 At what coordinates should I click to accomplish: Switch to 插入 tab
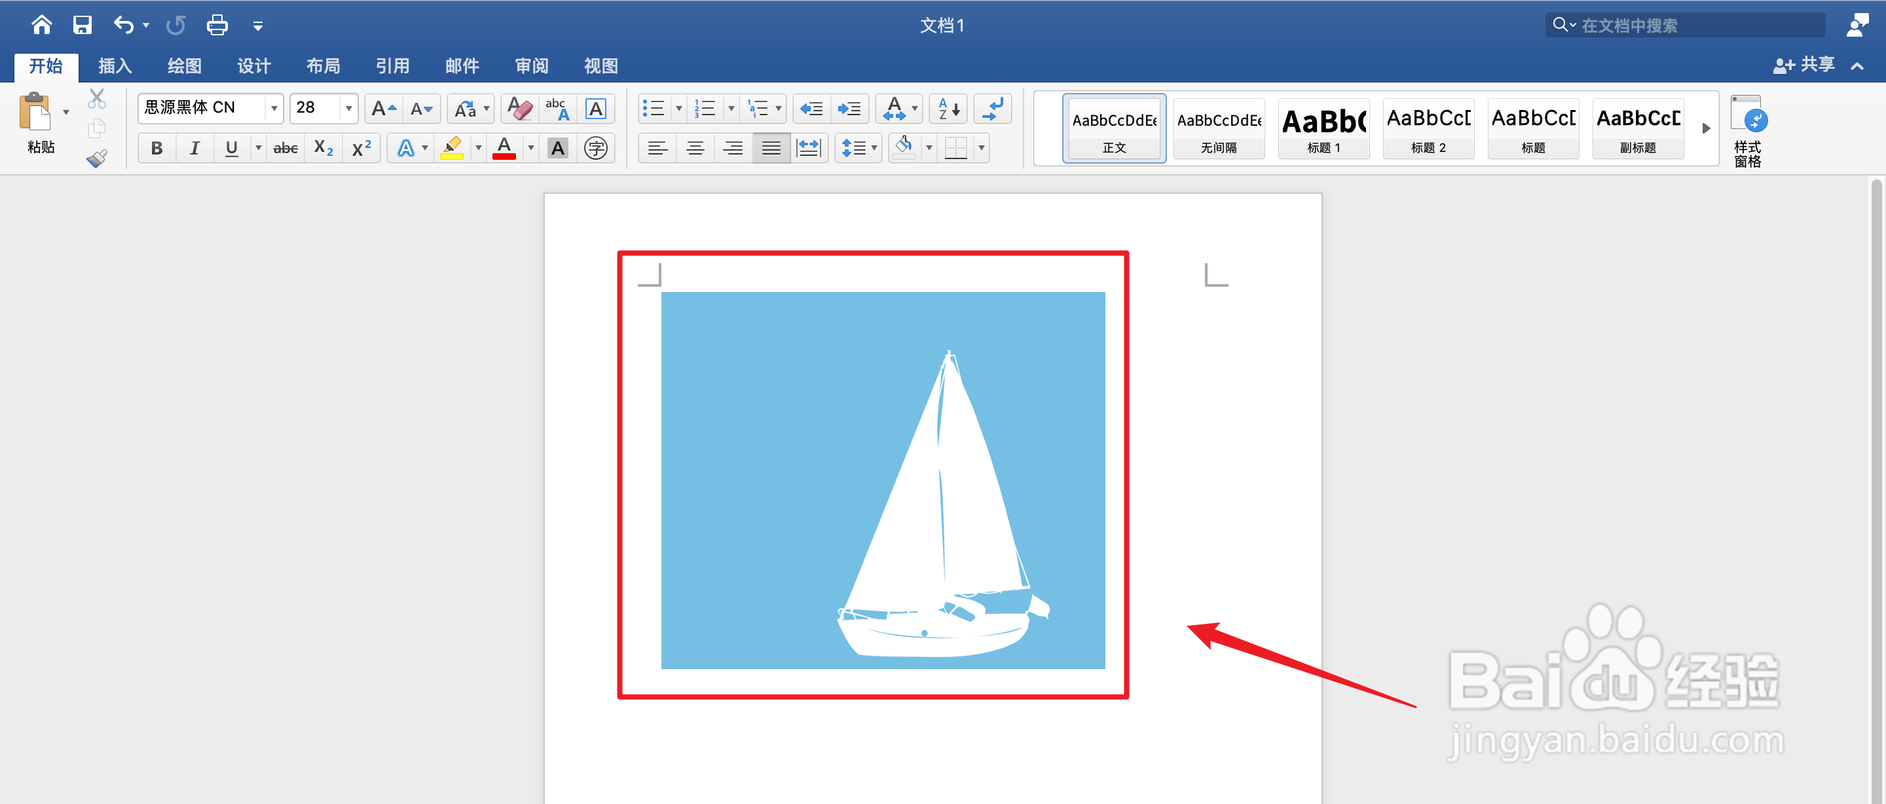pyautogui.click(x=115, y=66)
